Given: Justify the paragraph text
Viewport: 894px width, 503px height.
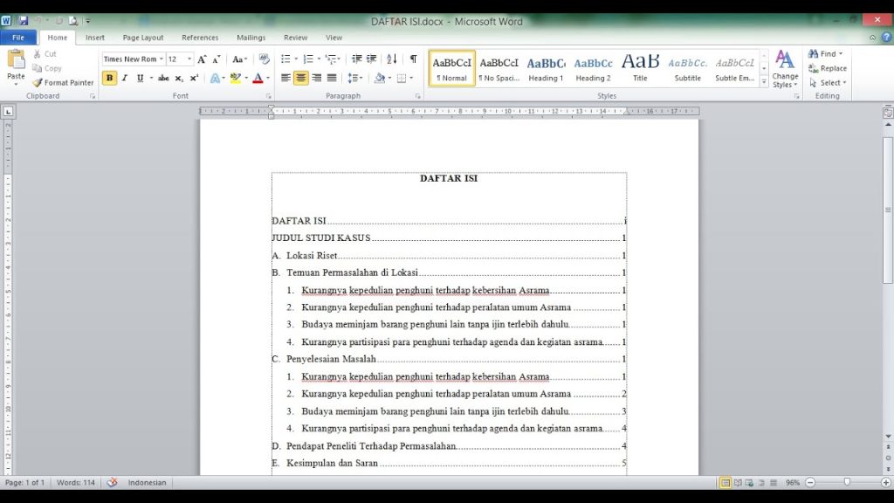Looking at the screenshot, I should tap(332, 78).
